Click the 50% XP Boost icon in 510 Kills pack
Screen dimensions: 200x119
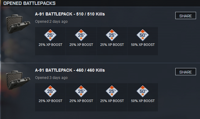pyautogui.click(x=143, y=35)
